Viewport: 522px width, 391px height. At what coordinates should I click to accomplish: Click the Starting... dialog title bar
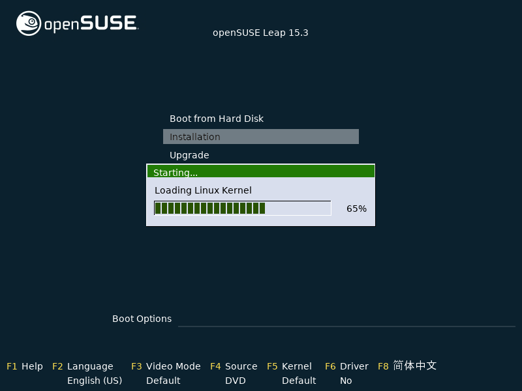point(260,171)
